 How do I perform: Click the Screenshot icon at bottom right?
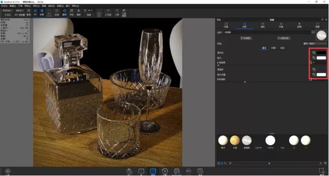pyautogui.click(x=321, y=171)
